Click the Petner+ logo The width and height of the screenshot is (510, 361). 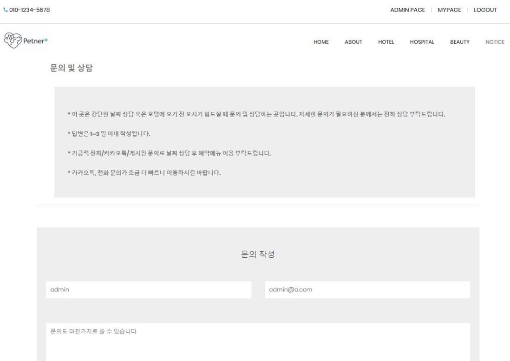(26, 41)
